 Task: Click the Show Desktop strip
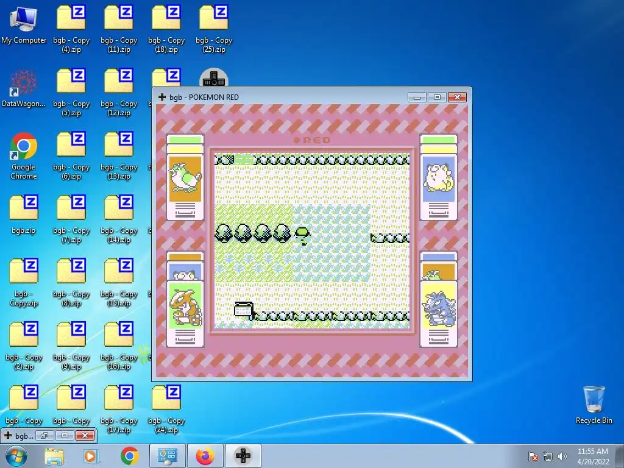point(620,456)
